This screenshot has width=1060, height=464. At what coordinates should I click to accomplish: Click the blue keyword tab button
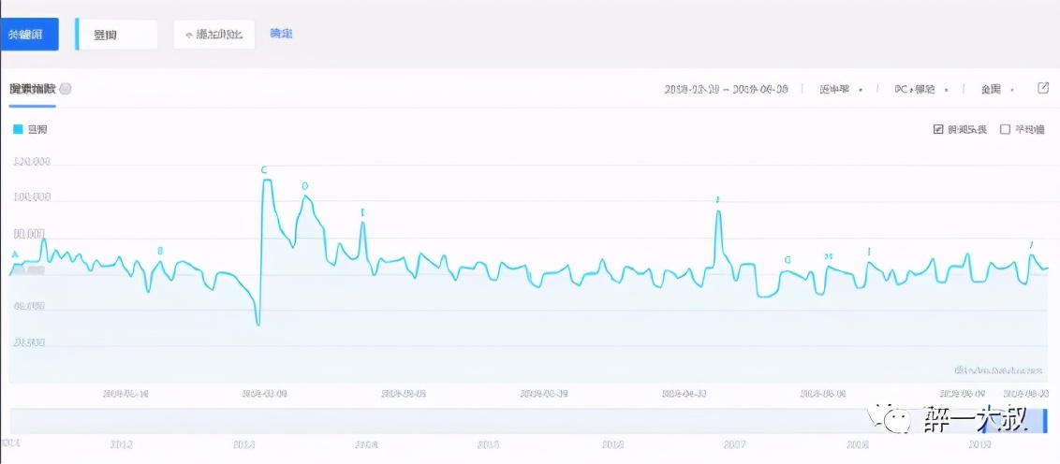click(29, 35)
